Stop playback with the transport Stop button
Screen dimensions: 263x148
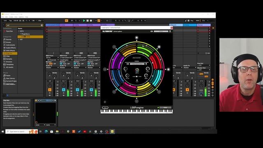[88, 21]
